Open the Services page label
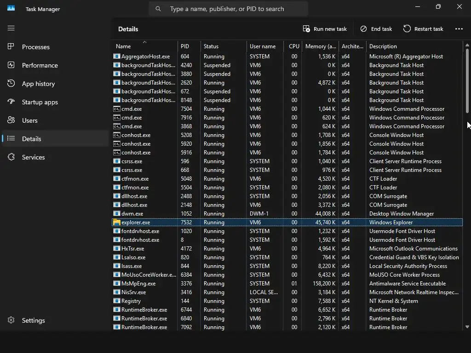 pyautogui.click(x=33, y=157)
